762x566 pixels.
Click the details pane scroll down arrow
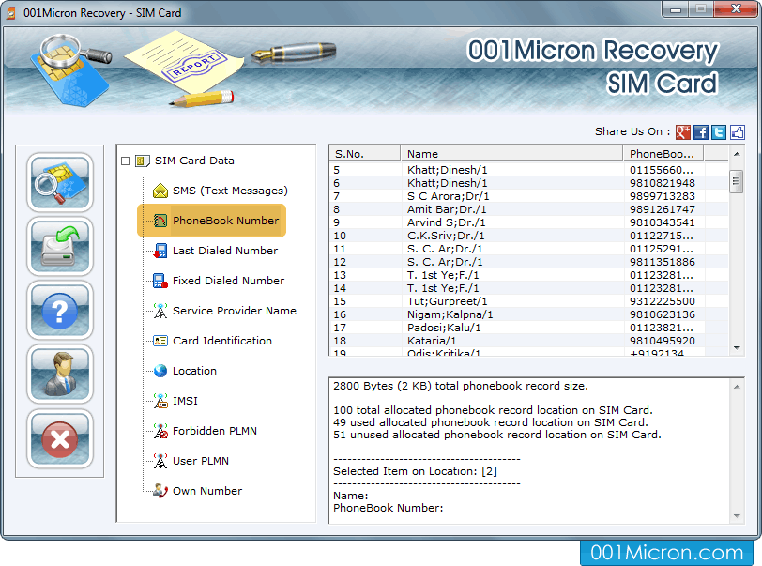[737, 516]
